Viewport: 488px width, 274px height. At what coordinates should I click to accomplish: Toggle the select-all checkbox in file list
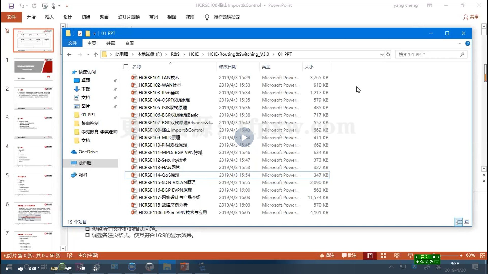(x=126, y=67)
